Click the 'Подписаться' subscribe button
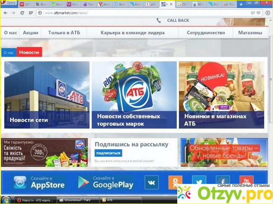 pos(108,153)
